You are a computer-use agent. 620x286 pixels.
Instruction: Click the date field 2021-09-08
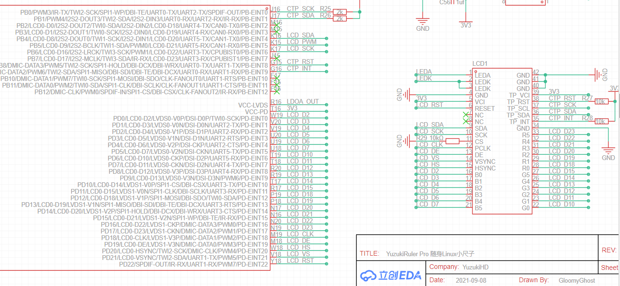tap(472, 280)
